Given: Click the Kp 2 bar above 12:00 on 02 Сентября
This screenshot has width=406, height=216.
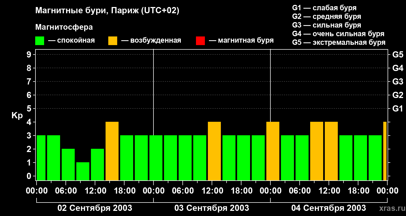Looking at the screenshot, I should tap(97, 164).
